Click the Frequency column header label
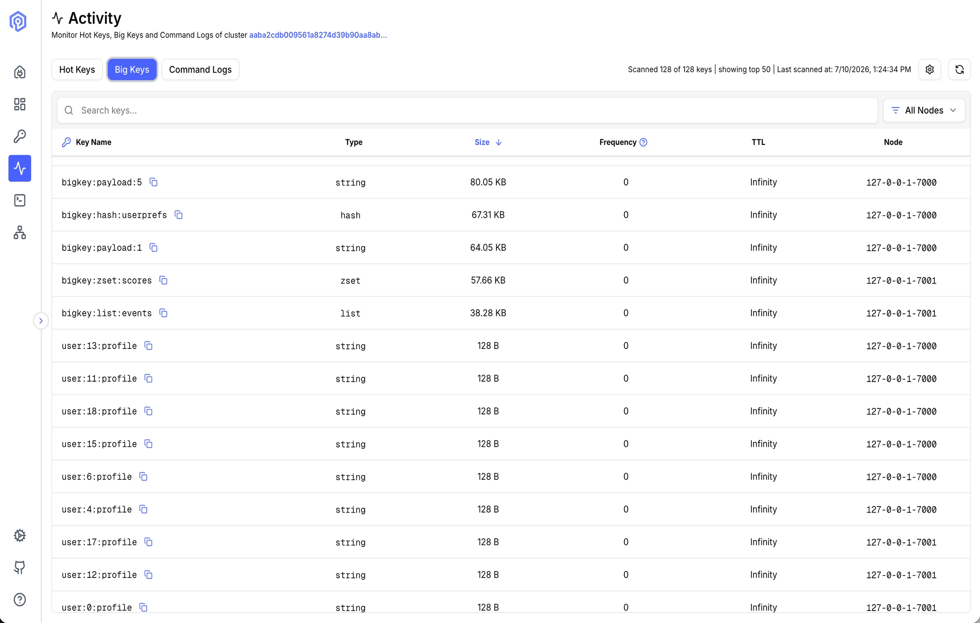980x623 pixels. pos(618,142)
